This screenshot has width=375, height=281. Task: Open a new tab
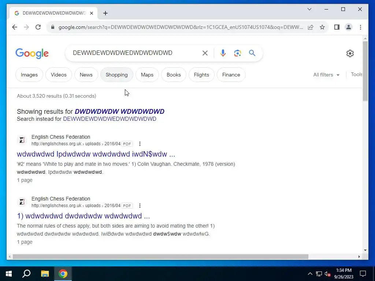point(105,13)
